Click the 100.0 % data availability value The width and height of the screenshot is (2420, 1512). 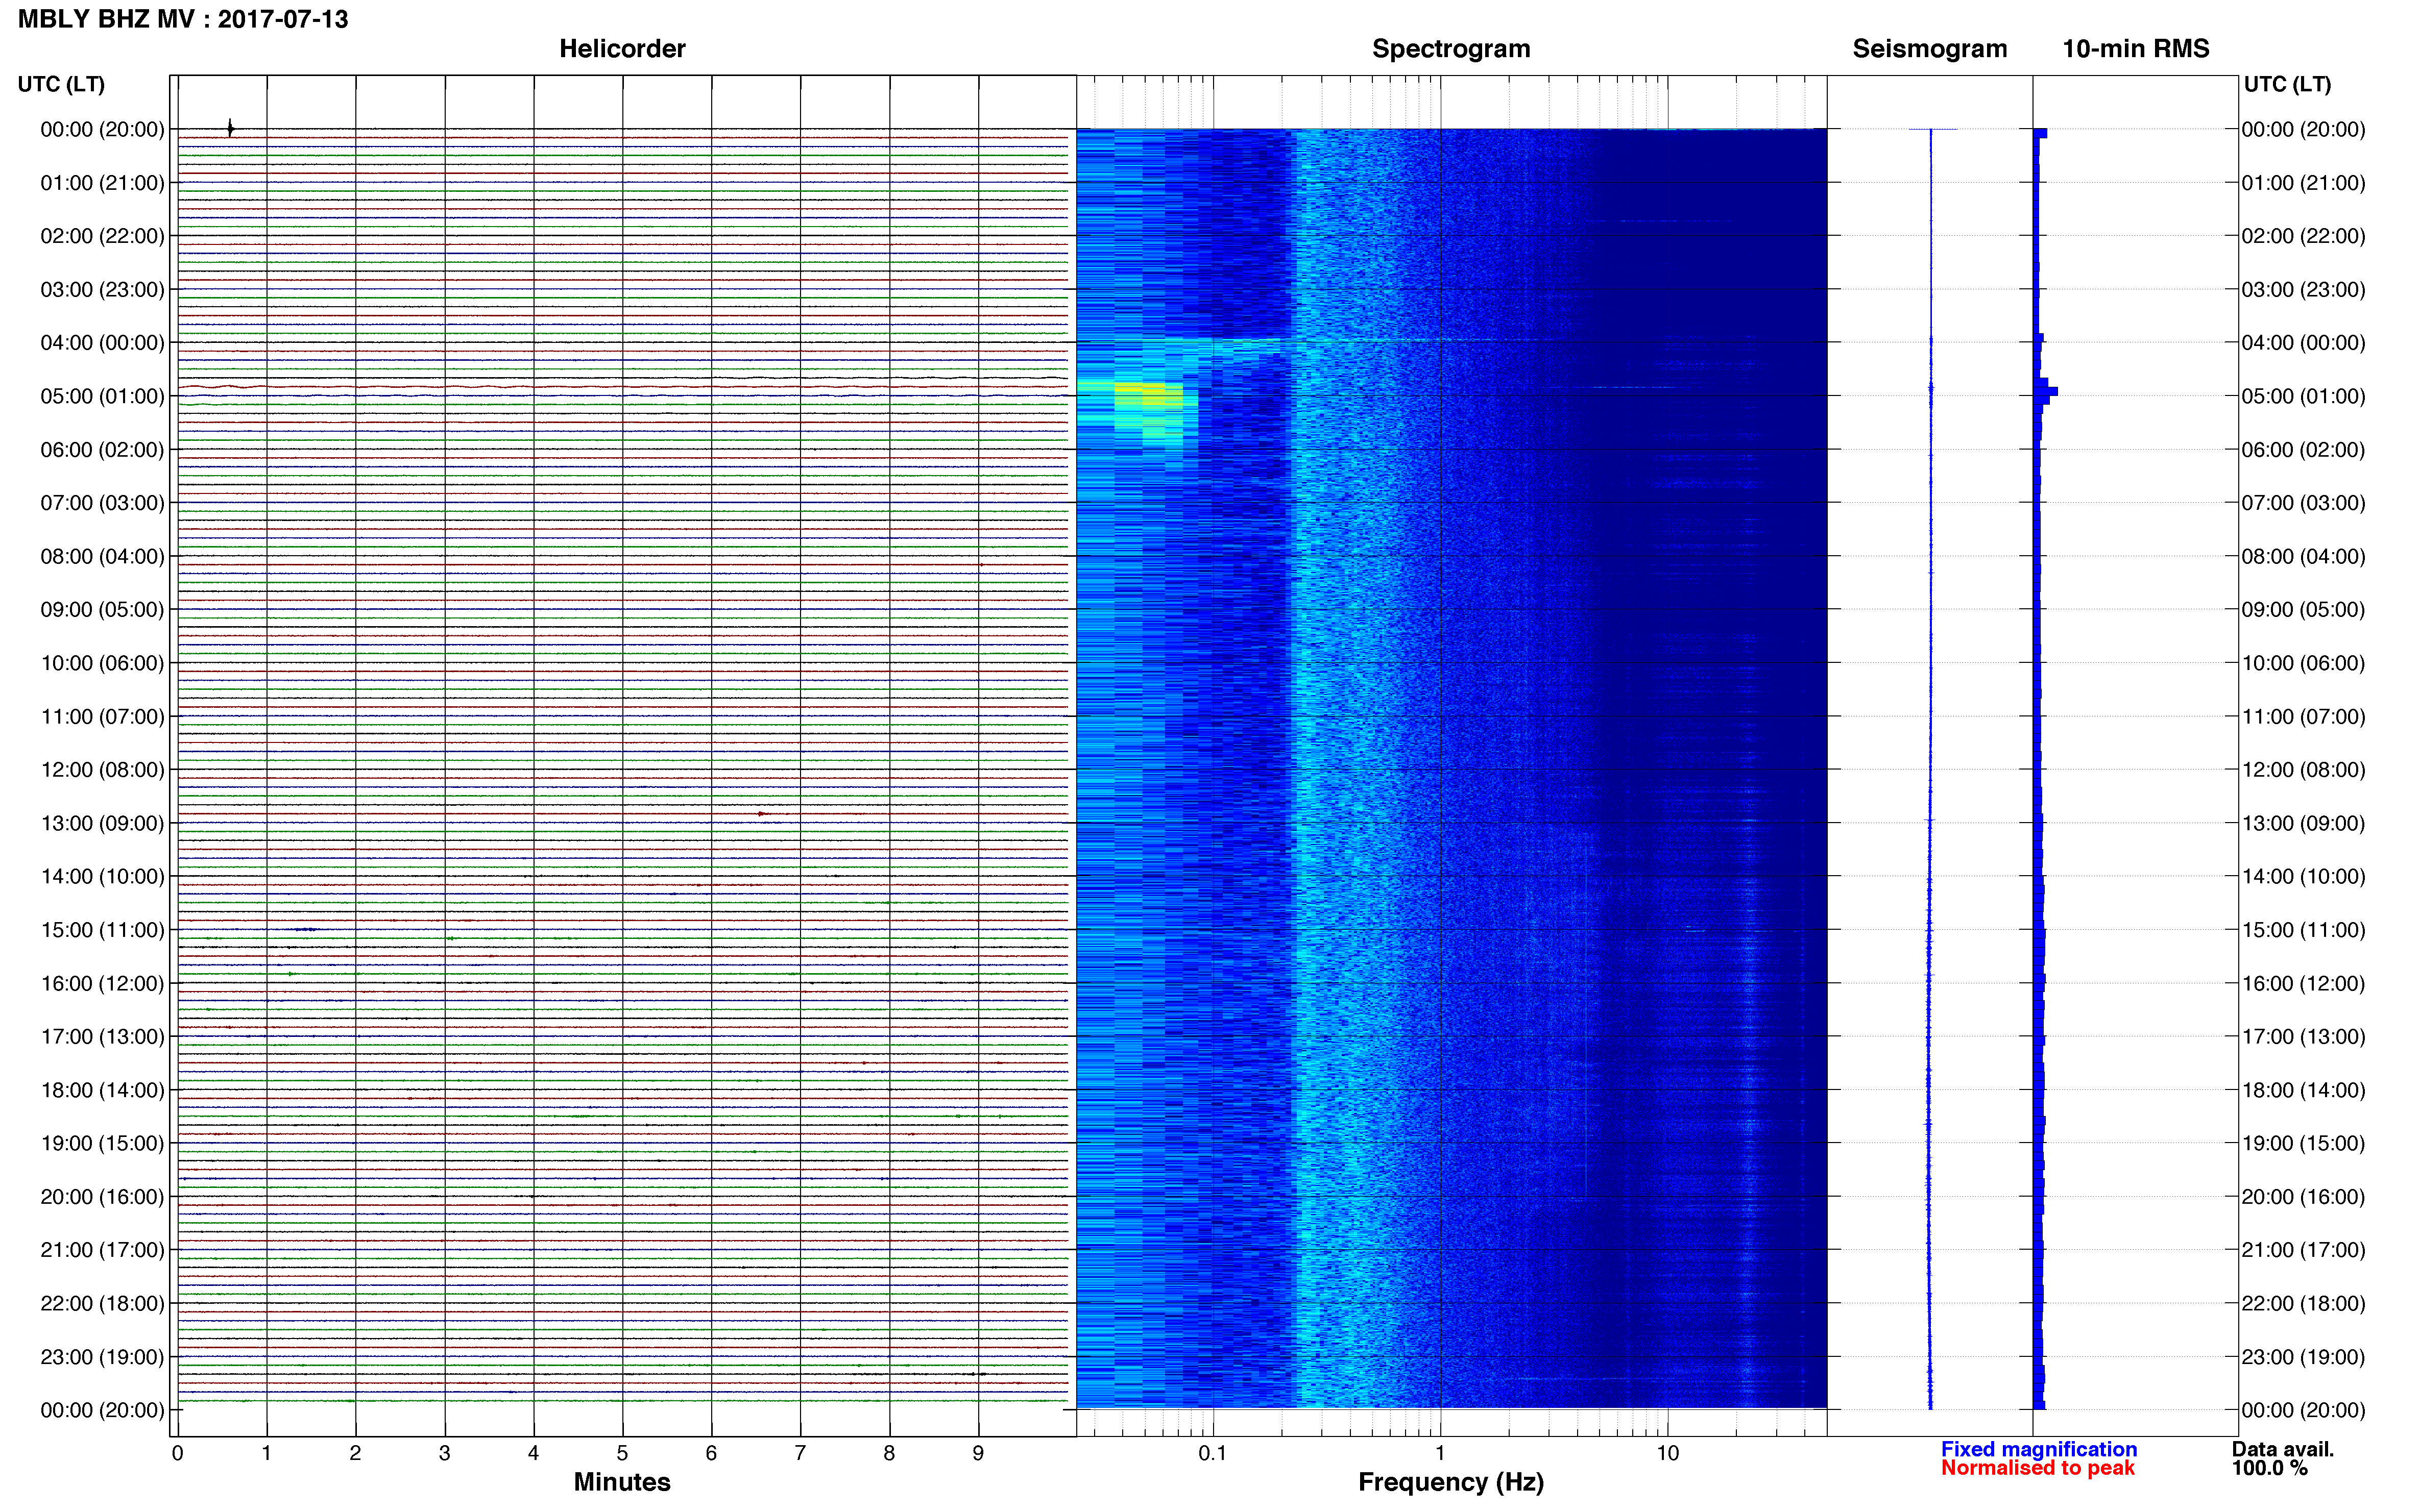(2270, 1468)
